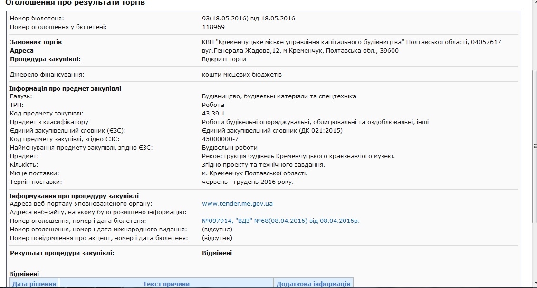Click the Інформація про предмет закупівлі section heading
Image resolution: width=537 pixels, height=288 pixels.
pyautogui.click(x=66, y=88)
